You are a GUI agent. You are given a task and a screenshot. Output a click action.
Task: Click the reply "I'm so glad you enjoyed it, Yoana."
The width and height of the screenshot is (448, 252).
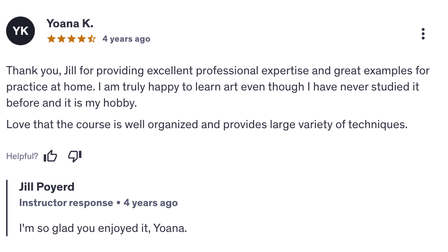[103, 228]
